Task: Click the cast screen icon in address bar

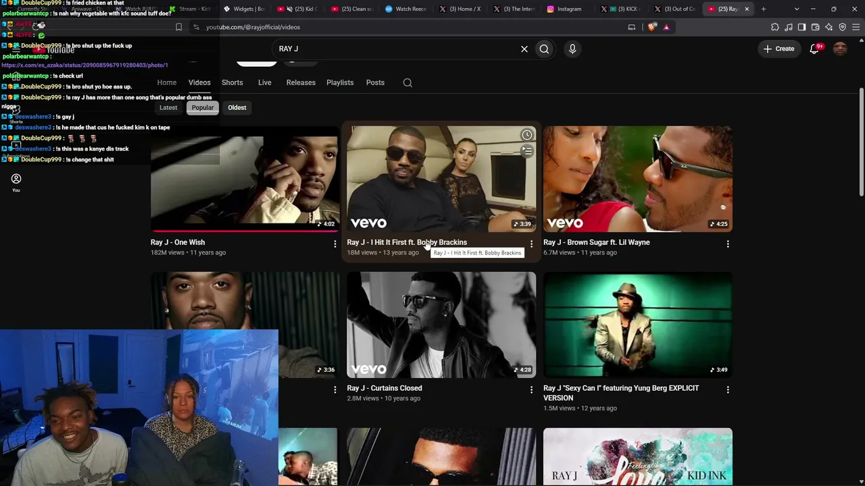Action: 632,27
